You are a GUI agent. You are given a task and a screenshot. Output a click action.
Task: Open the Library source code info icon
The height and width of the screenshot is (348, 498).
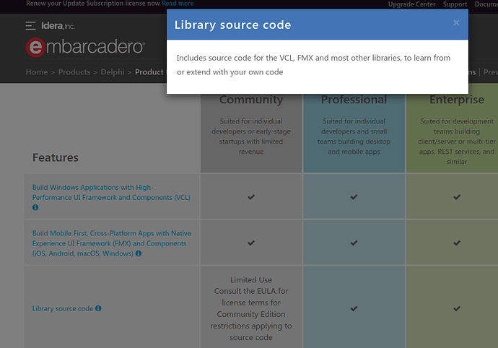coord(98,308)
